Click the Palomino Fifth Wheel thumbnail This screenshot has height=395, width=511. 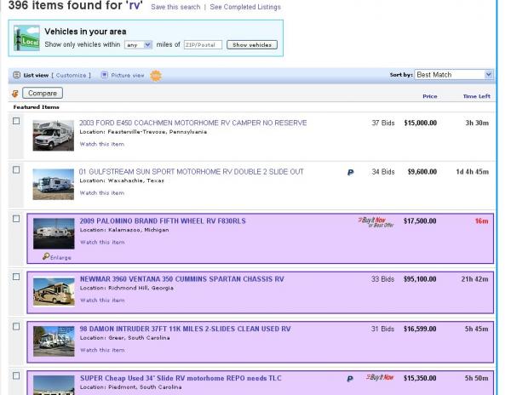pos(54,234)
